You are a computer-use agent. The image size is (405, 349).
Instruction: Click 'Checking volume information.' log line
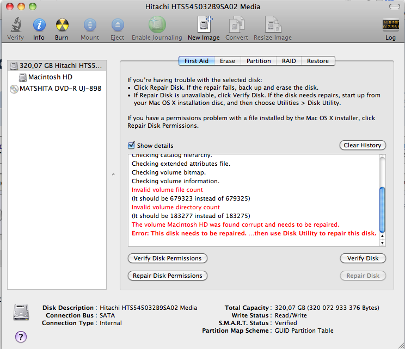[x=175, y=181]
